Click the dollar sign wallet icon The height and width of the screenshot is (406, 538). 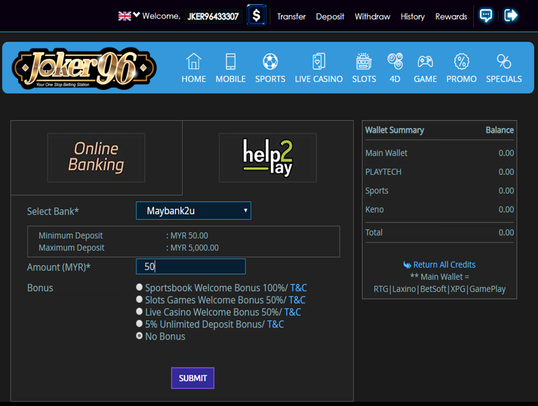coord(256,15)
